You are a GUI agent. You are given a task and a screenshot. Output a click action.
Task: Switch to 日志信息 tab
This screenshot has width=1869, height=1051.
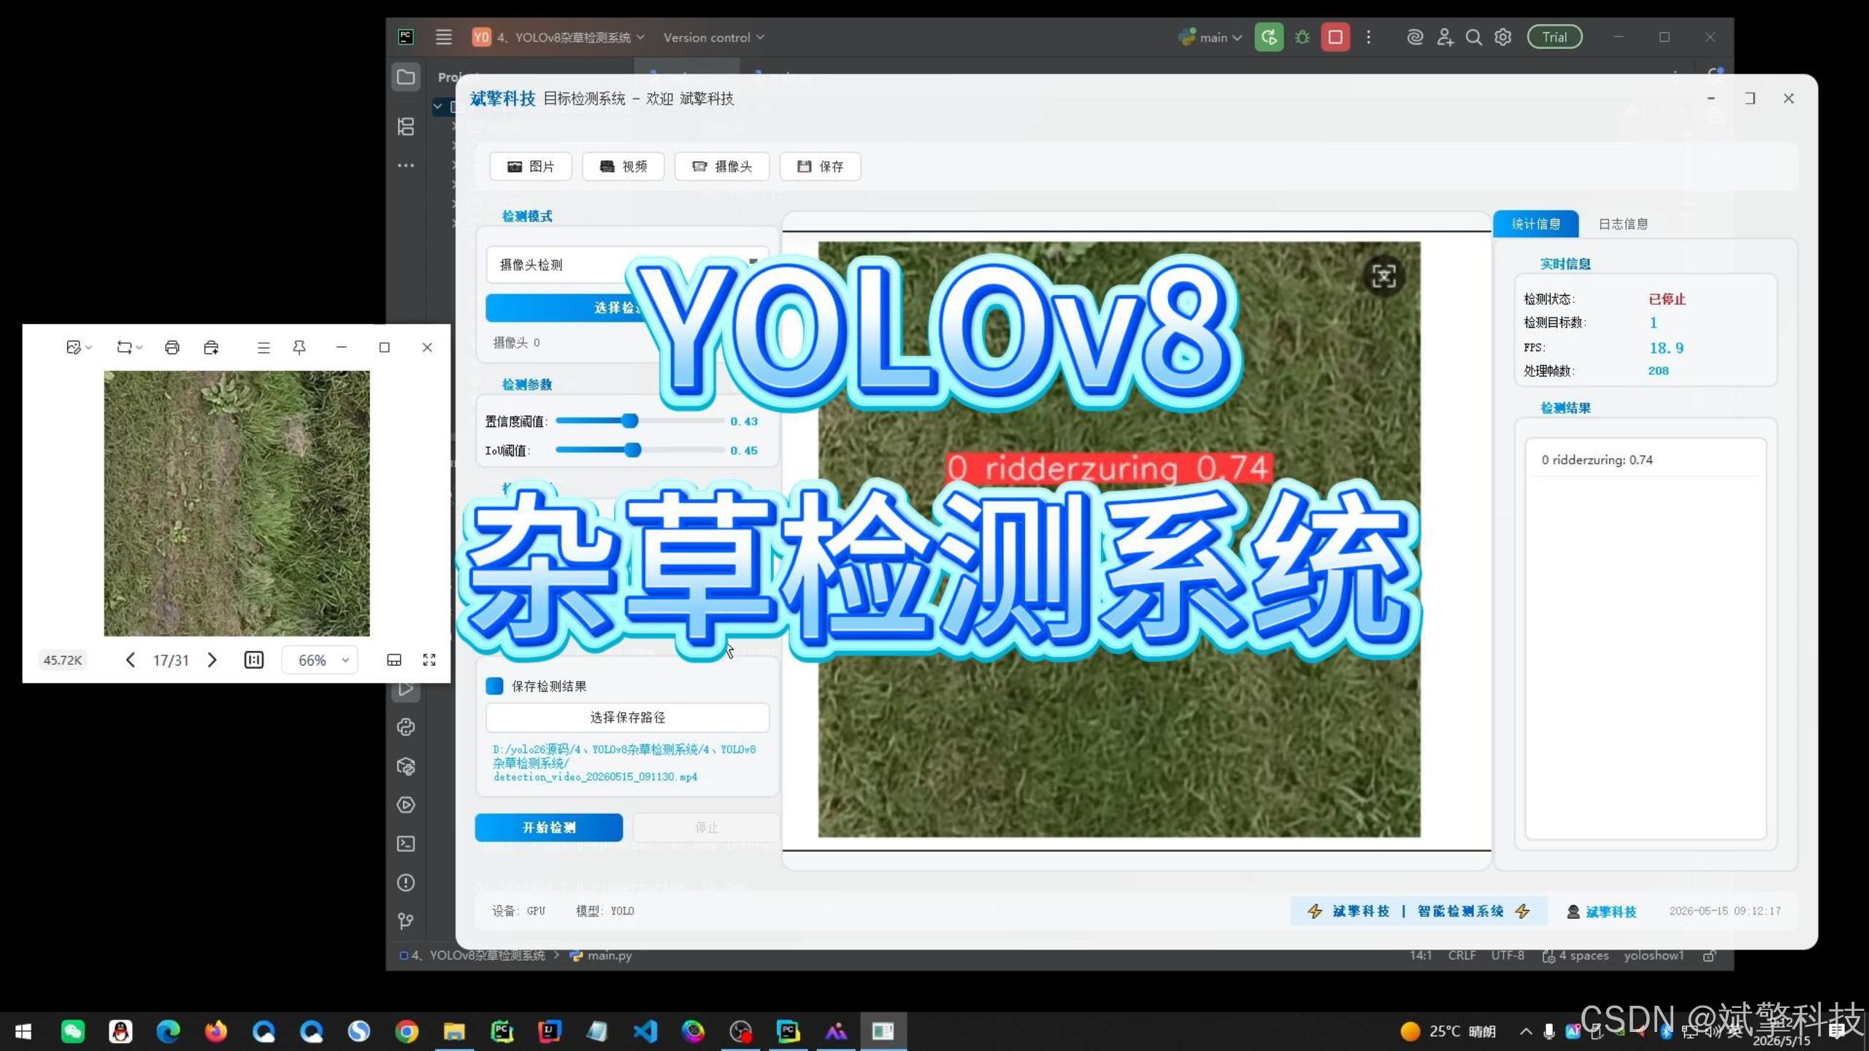(1623, 224)
